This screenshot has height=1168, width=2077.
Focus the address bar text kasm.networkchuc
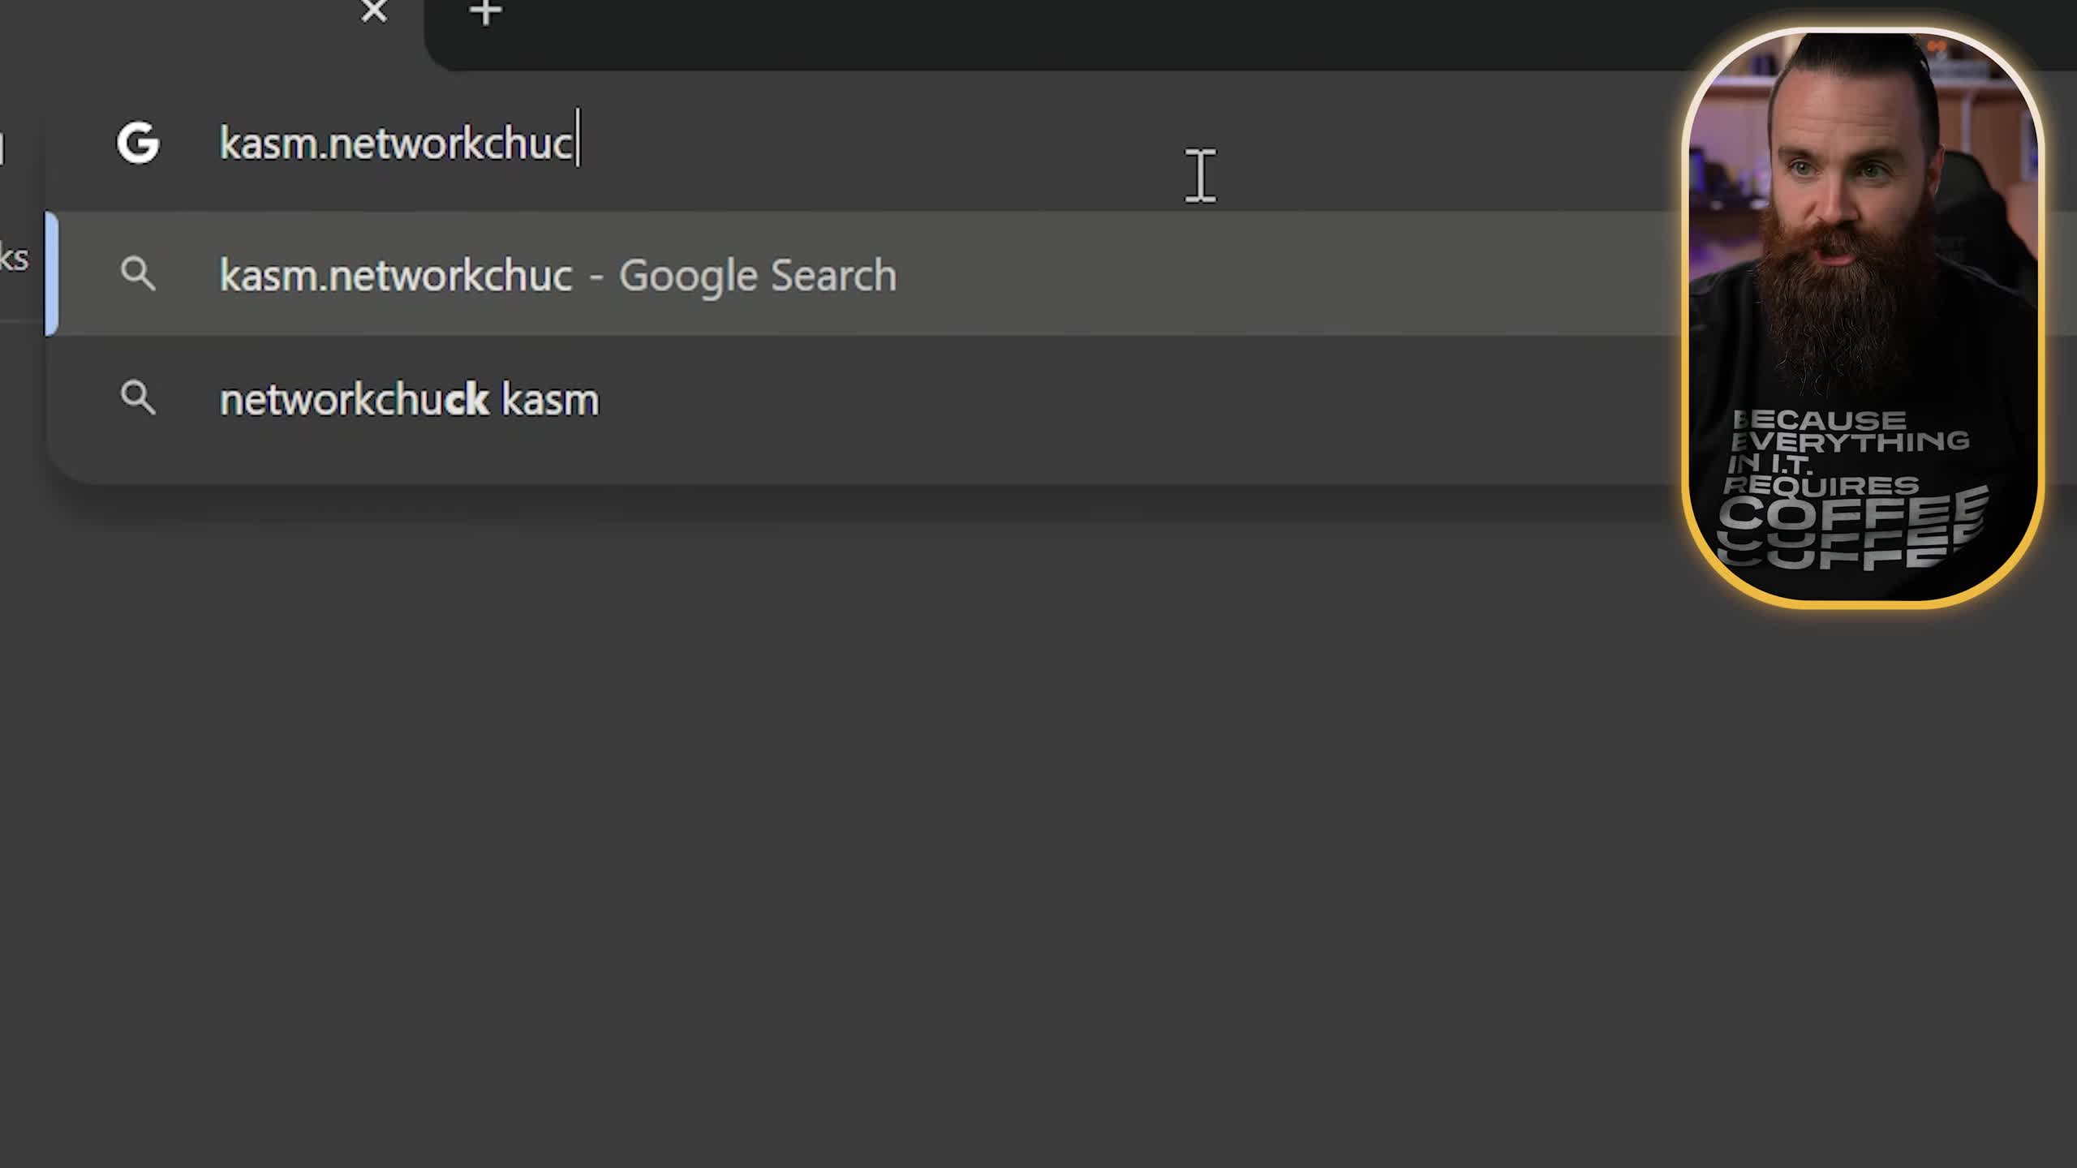[397, 144]
